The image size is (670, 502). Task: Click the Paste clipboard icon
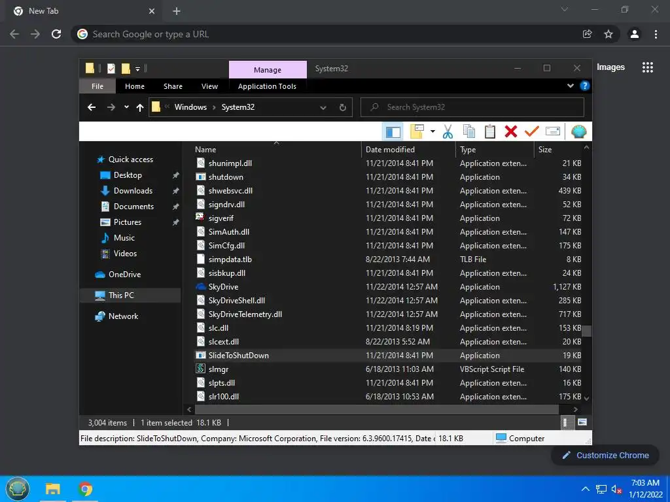click(x=489, y=132)
